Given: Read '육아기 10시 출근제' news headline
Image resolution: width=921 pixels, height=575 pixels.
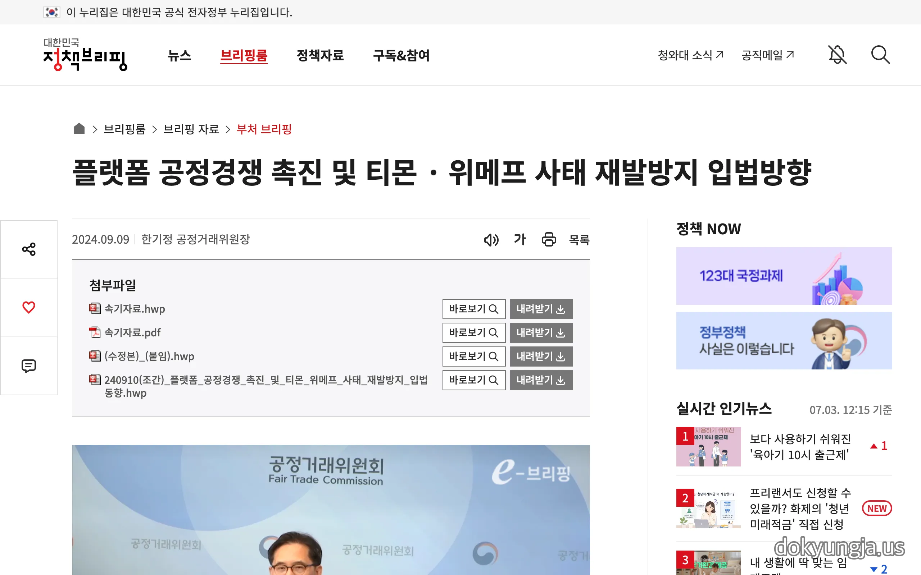Looking at the screenshot, I should tap(800, 446).
